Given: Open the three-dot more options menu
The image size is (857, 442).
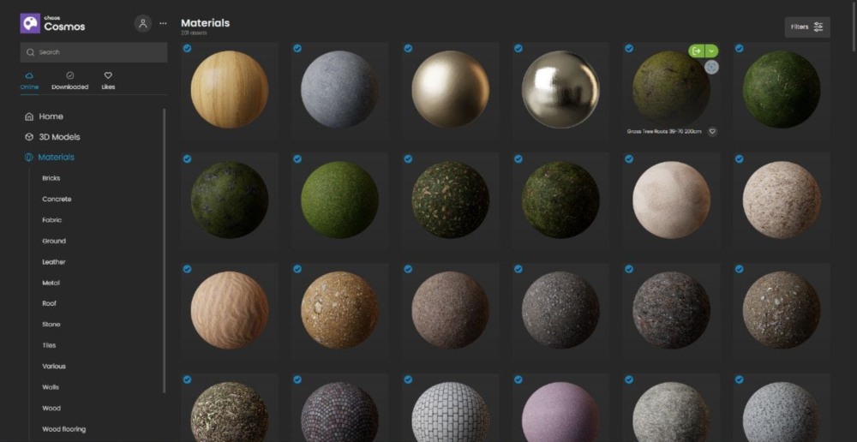Looking at the screenshot, I should tap(163, 23).
